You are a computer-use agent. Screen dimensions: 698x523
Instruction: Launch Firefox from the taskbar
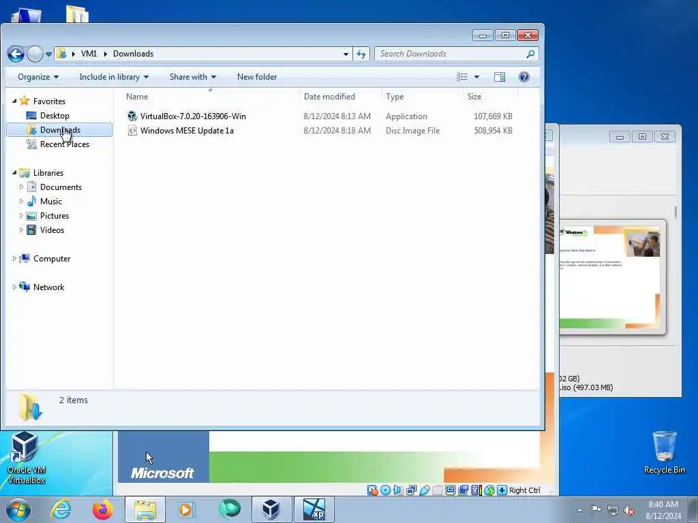[102, 509]
